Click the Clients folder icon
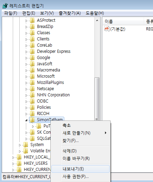153x182 pixels. [x=32, y=39]
